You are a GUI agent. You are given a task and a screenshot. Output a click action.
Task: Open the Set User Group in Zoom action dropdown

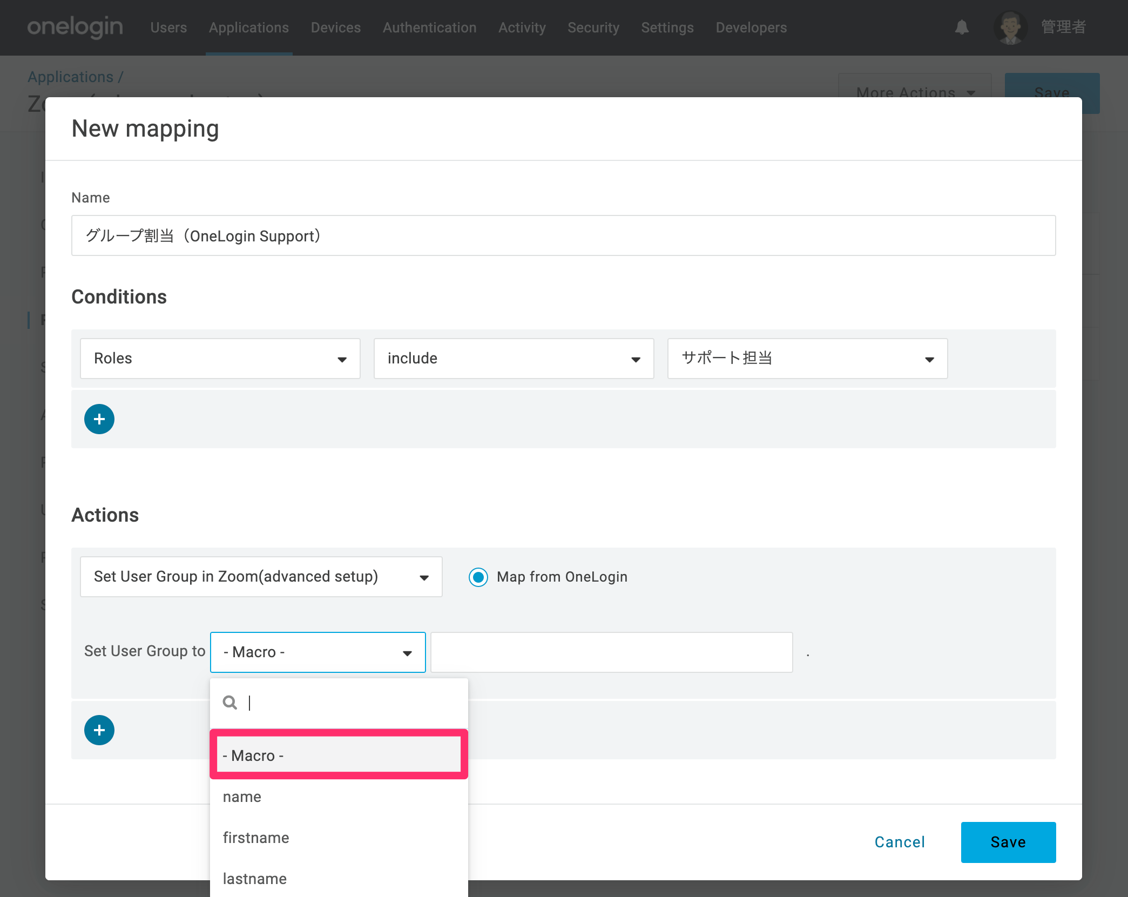click(261, 577)
